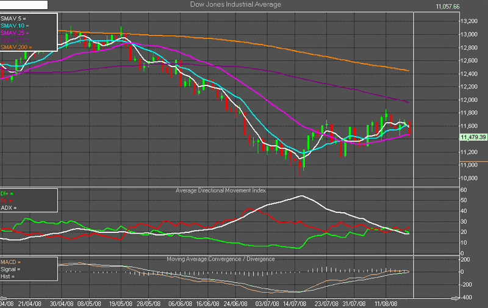Click the SMAV:10 legend entry
This screenshot has width=488, height=308.
point(14,26)
